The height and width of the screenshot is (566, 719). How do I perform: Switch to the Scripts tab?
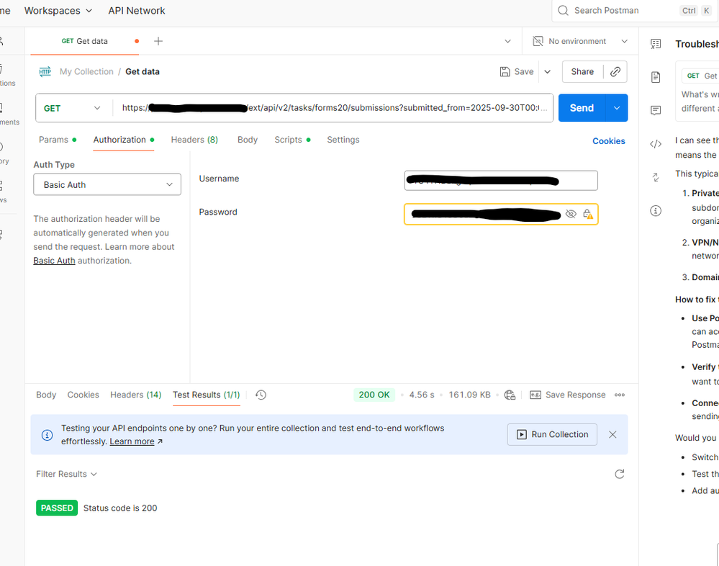pos(288,140)
